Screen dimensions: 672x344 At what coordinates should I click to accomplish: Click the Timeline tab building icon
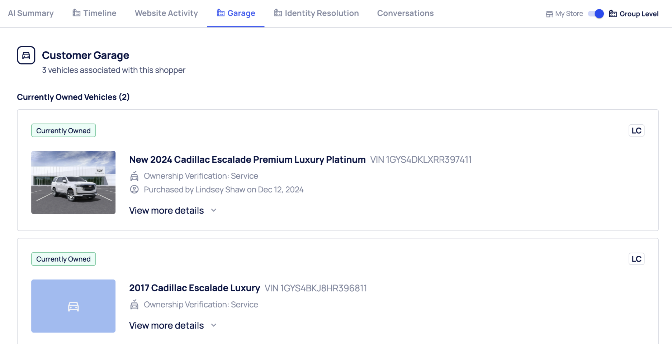(76, 13)
